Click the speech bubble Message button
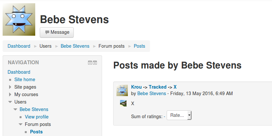This screenshot has height=136, width=272. tap(57, 32)
